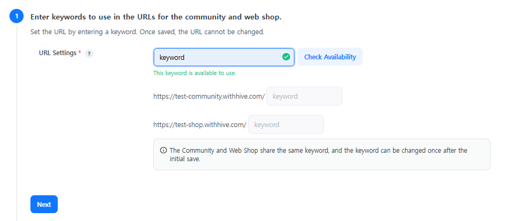Click the red required asterisk after URL Settings
Image resolution: width=509 pixels, height=221 pixels.
79,52
